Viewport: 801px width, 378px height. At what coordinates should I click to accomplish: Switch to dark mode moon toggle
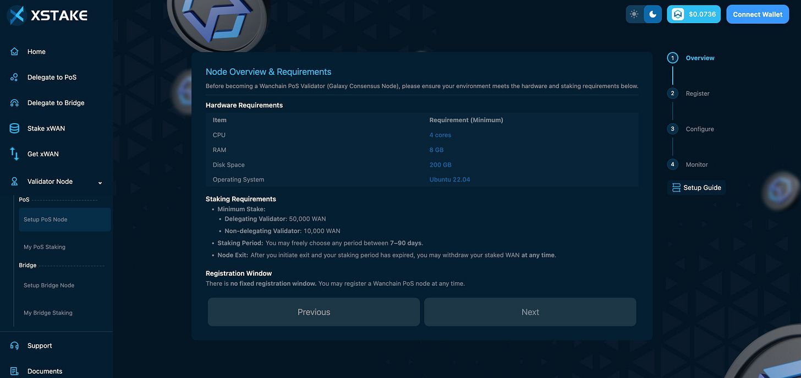click(653, 14)
